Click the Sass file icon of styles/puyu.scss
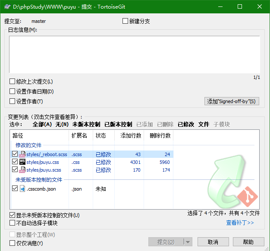The image size is (270, 251). (x=22, y=170)
